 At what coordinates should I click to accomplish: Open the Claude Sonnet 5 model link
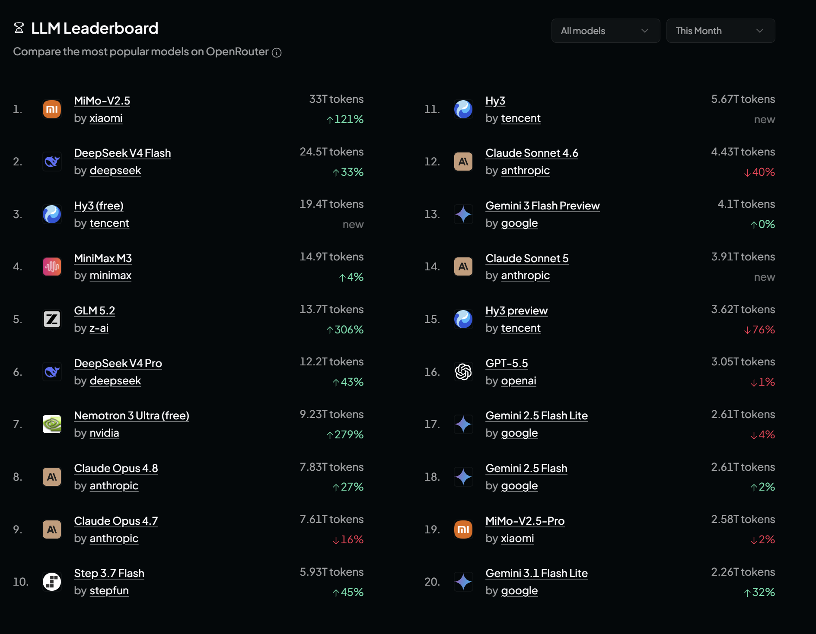coord(527,258)
